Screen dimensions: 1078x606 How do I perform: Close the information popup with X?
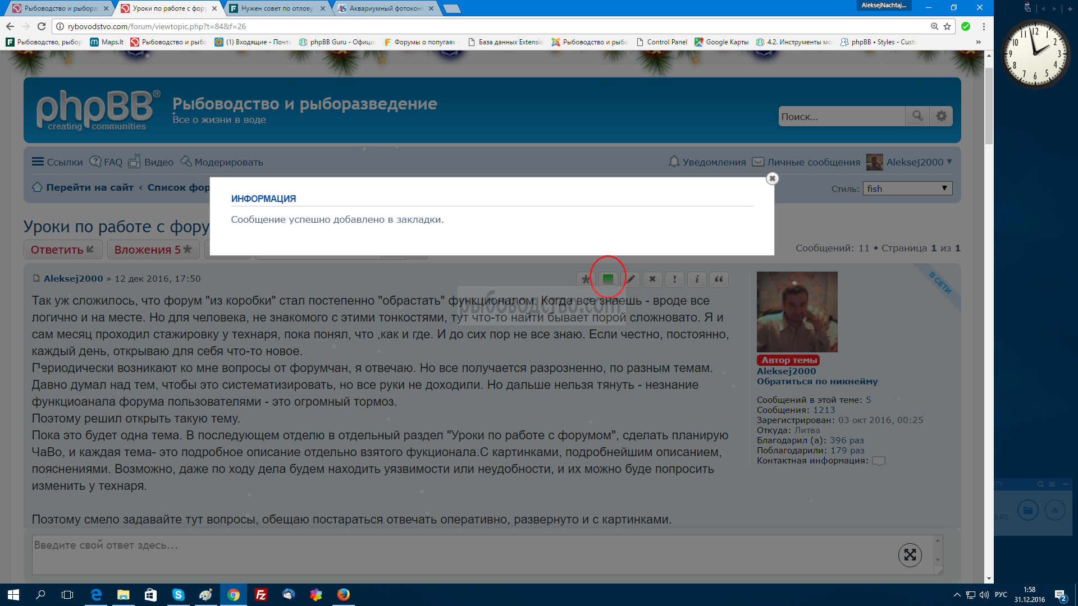[x=772, y=178]
